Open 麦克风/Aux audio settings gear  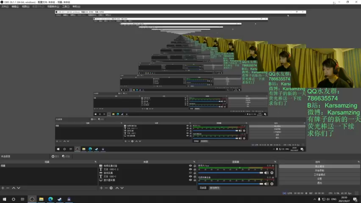point(272,173)
